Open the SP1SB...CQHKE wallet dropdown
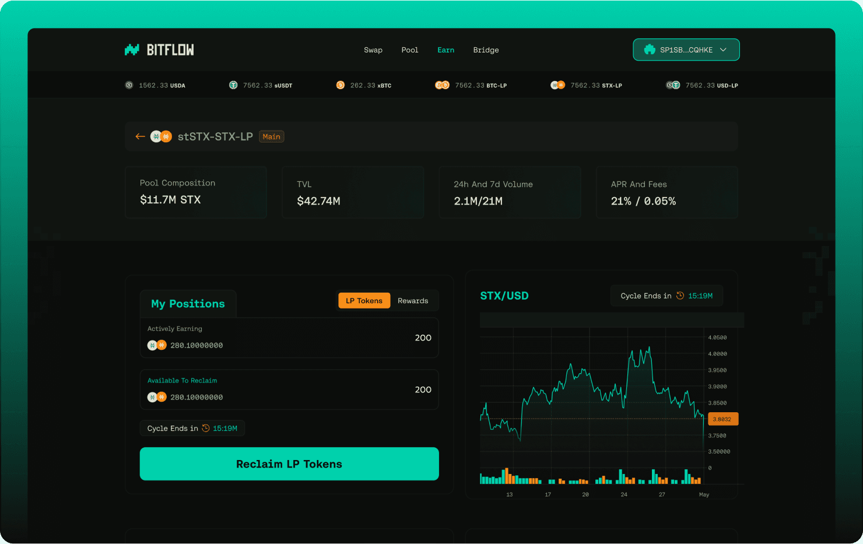 (x=686, y=50)
